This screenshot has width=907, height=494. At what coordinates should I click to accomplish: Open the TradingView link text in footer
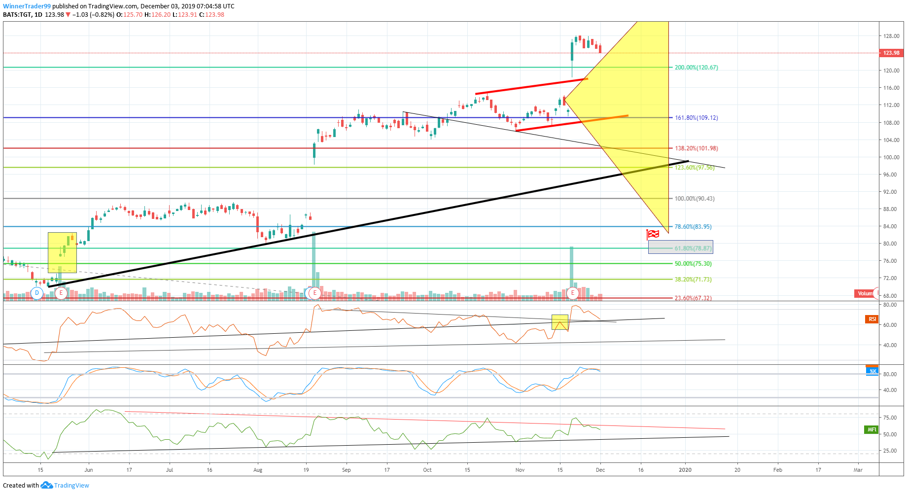(x=71, y=486)
